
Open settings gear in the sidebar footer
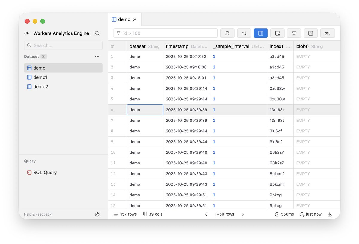point(97,214)
